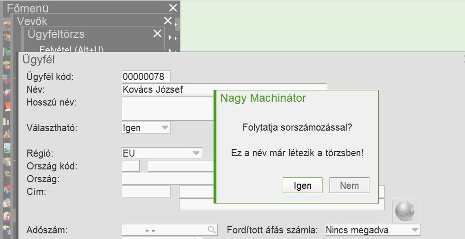Click the bar chart icon in sidebar
The width and height of the screenshot is (465, 239).
click(7, 121)
